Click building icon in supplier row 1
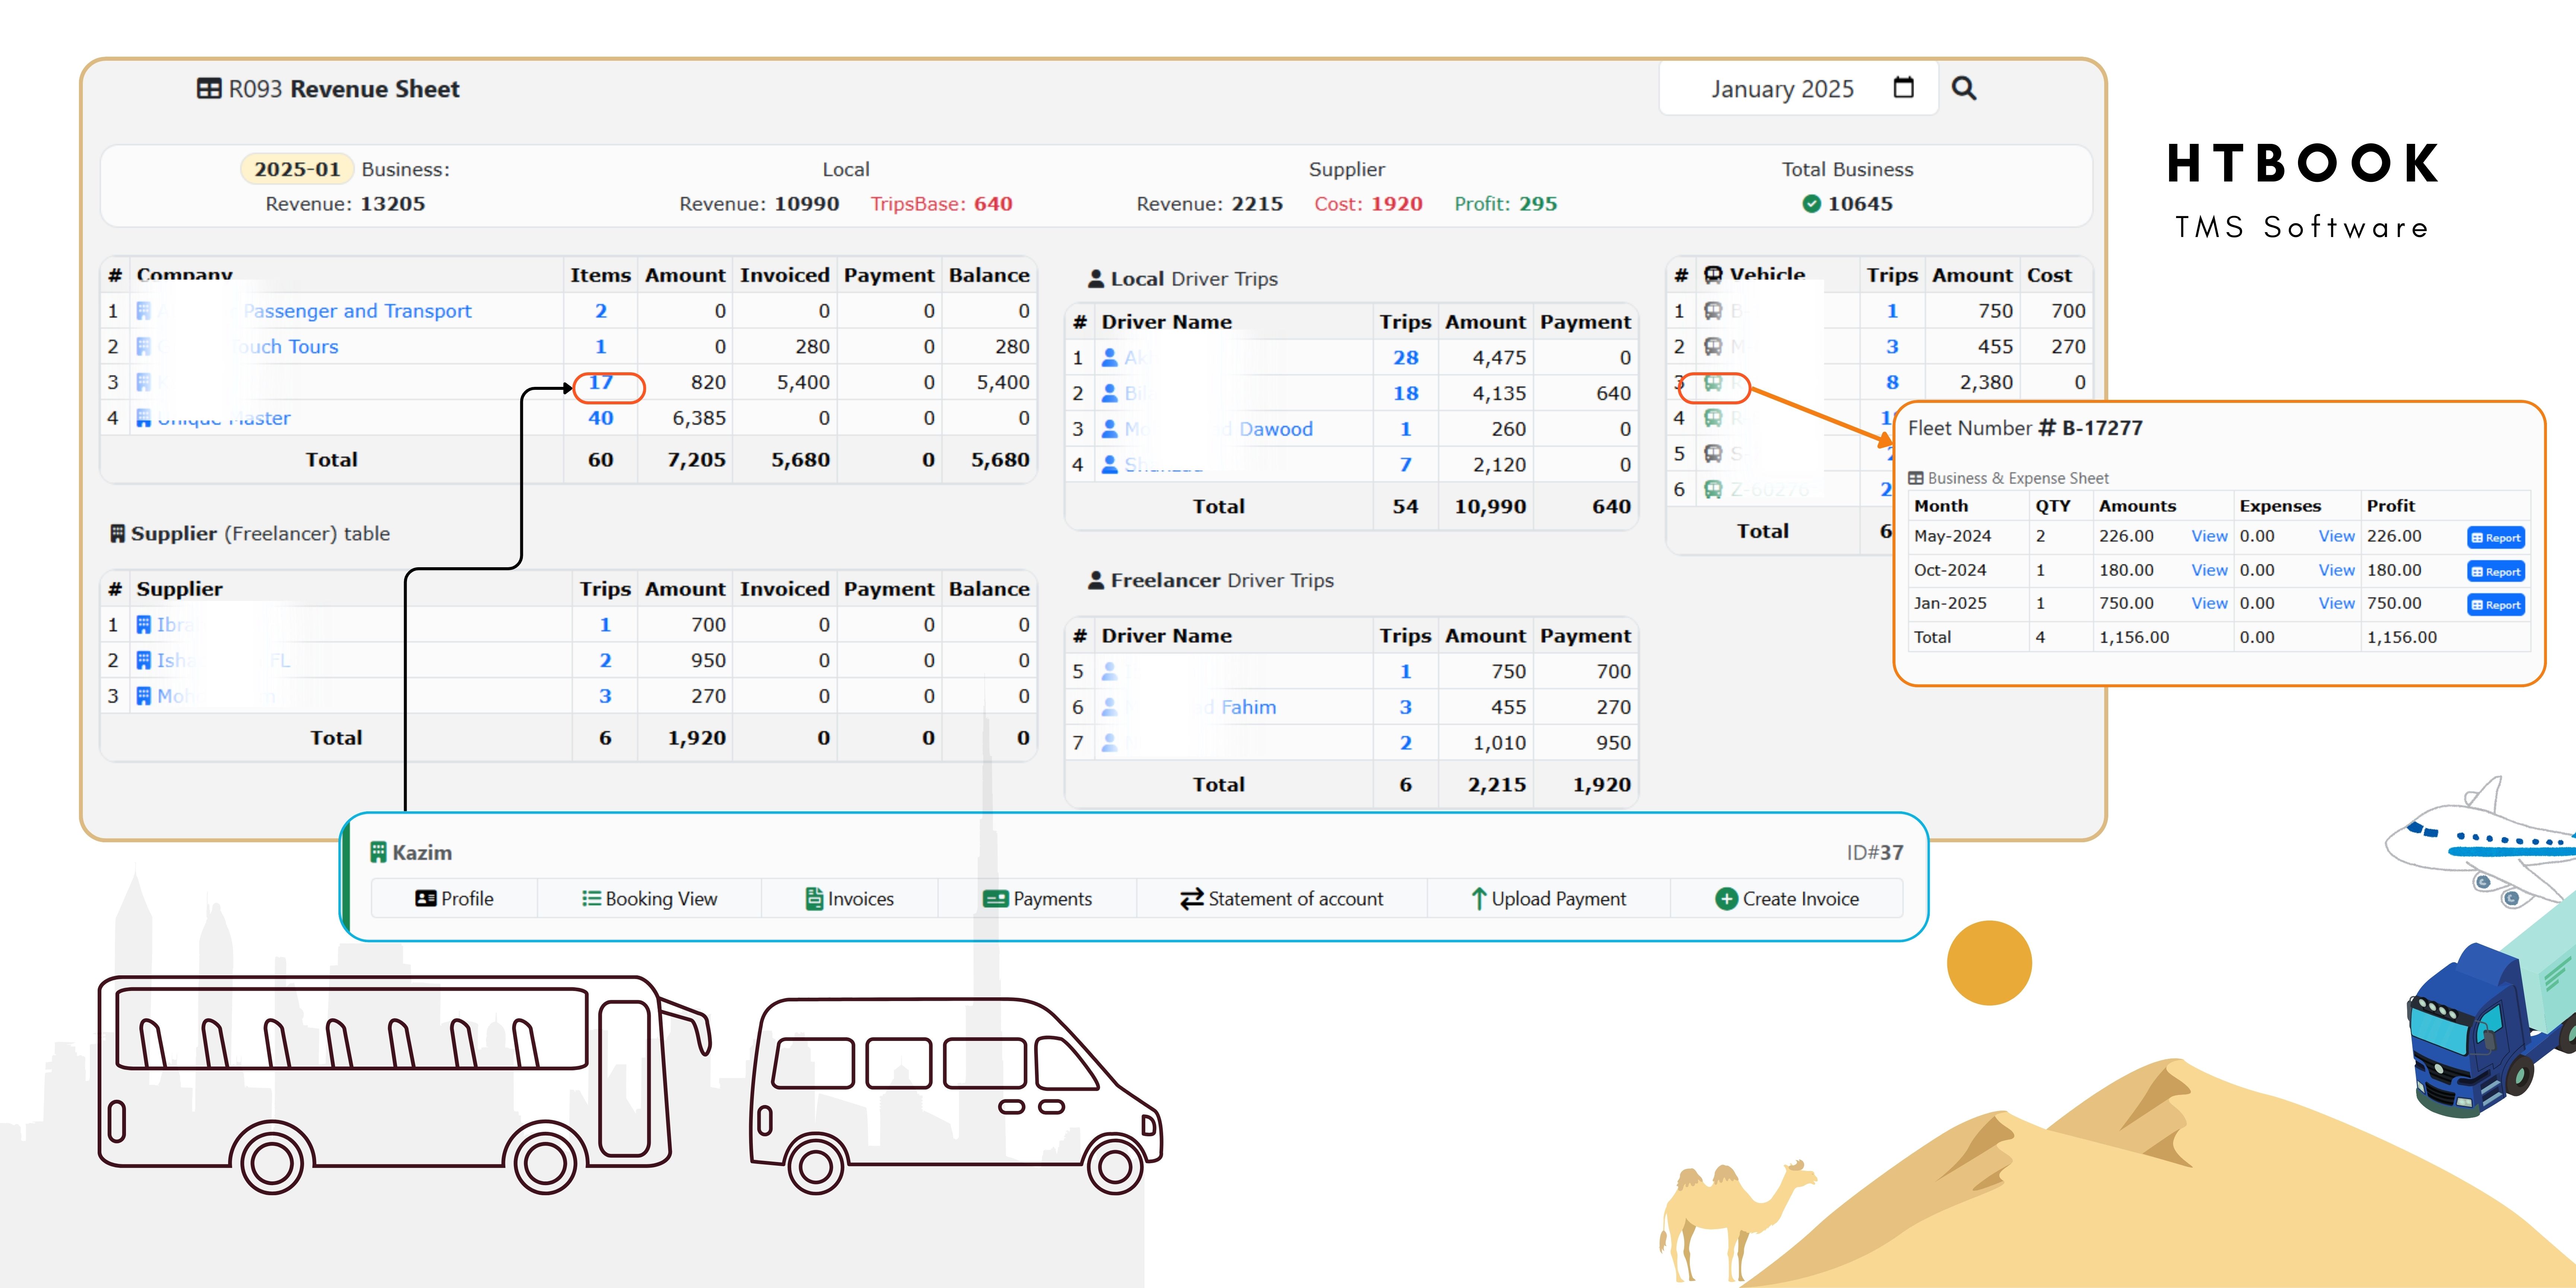Image resolution: width=2576 pixels, height=1288 pixels. [x=144, y=625]
